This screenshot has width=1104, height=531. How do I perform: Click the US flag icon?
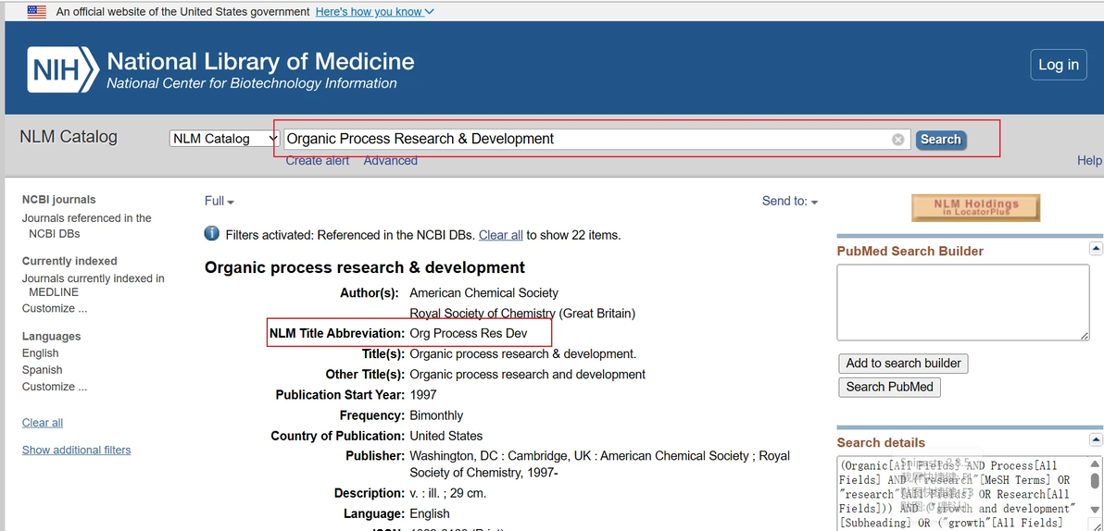point(37,12)
